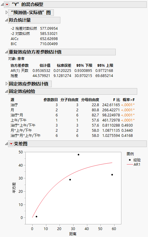148x237 pixels.
Task: Click the 距离 X-axis label
Action: 73,234
